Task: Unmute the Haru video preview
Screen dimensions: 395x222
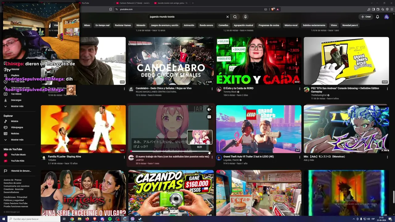Action: (209, 109)
